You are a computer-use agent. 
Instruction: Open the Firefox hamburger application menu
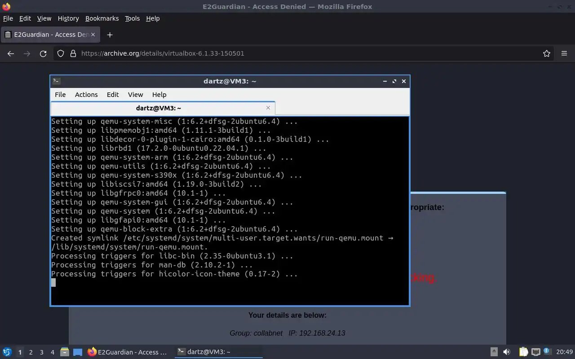(x=564, y=53)
